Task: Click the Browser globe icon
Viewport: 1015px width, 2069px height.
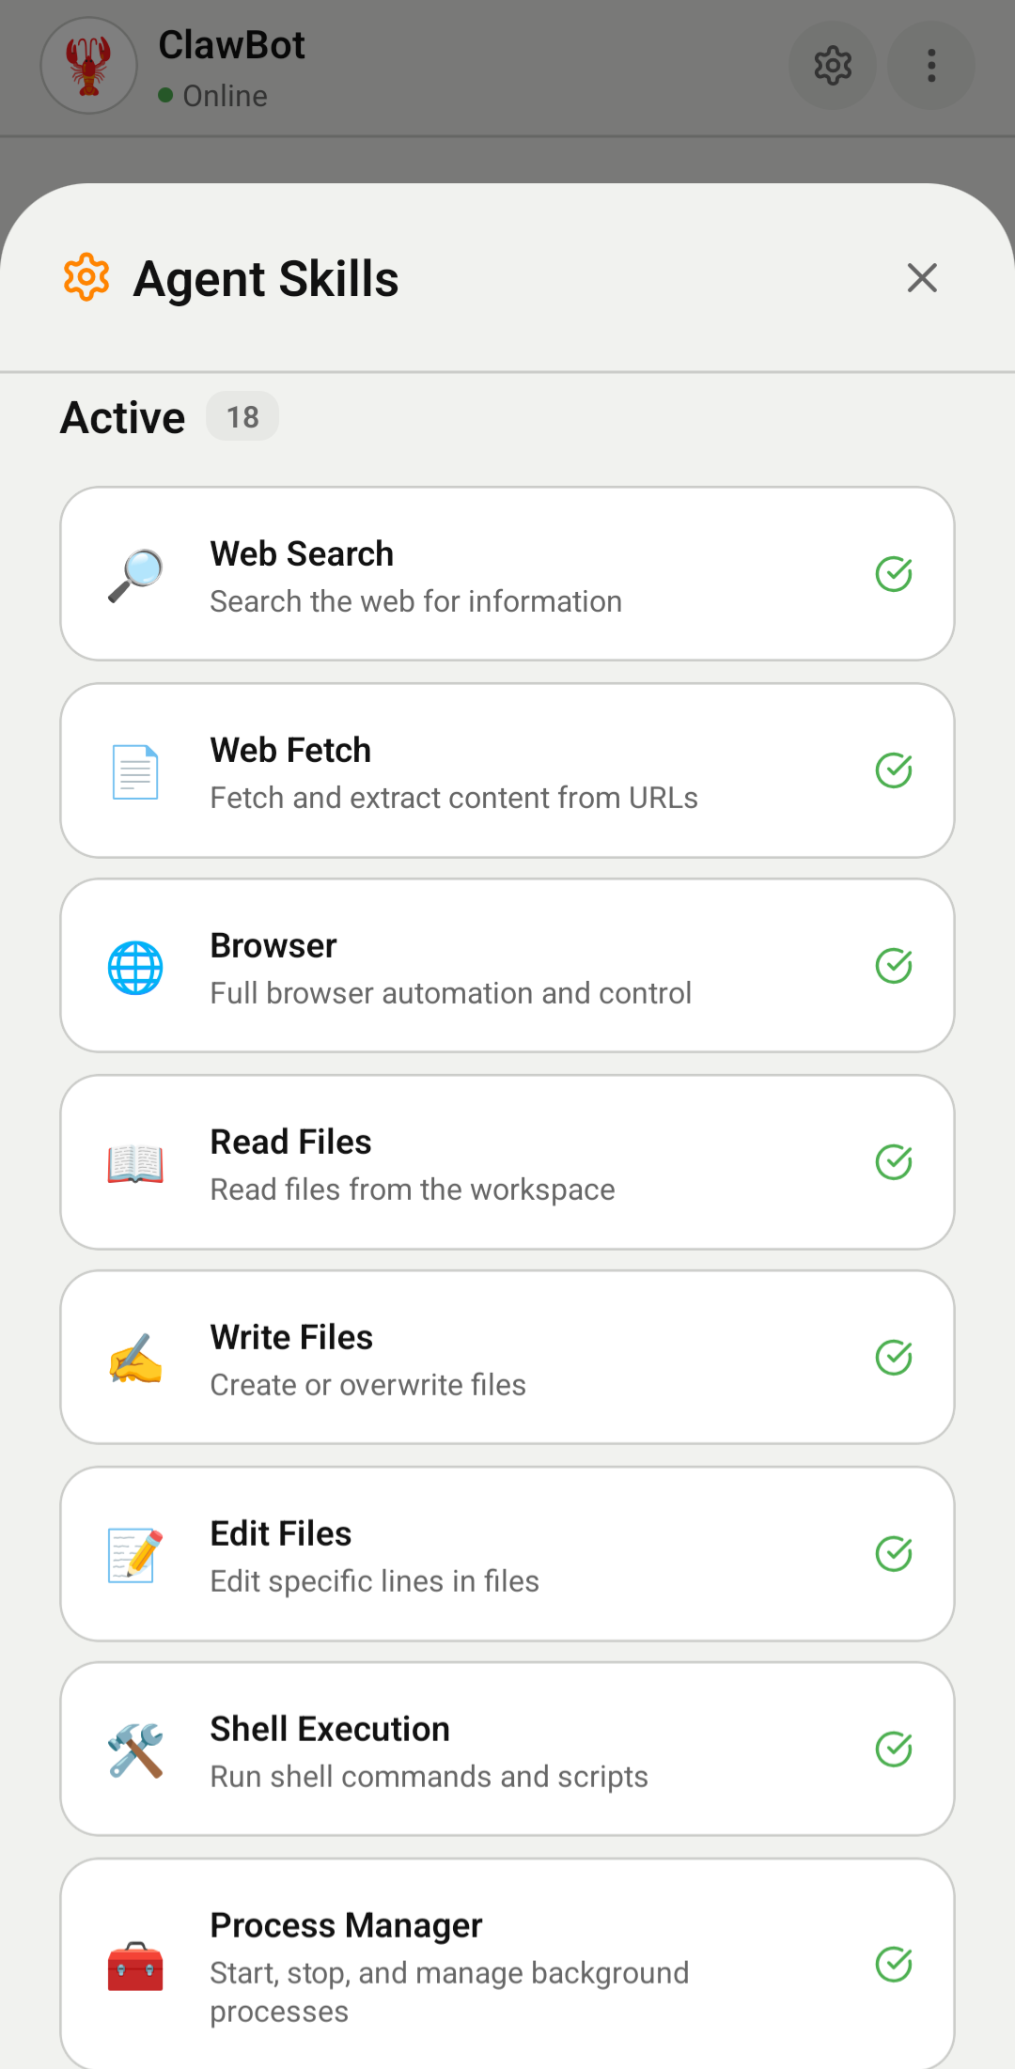Action: [x=134, y=966]
